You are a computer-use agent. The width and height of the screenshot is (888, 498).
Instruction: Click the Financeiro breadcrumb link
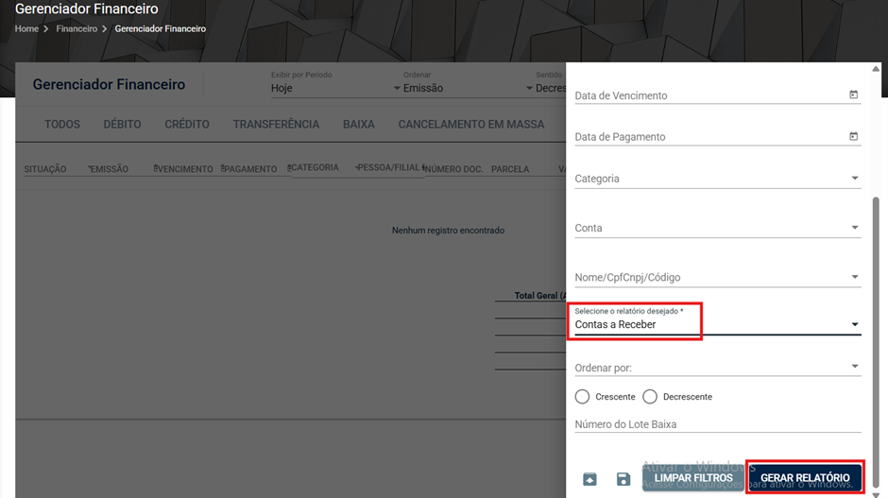[x=77, y=29]
